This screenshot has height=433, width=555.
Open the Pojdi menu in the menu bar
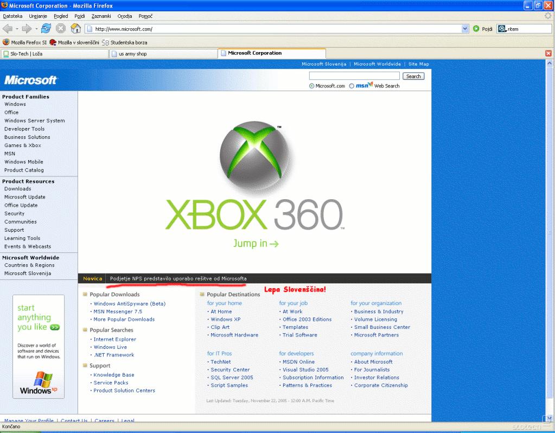point(80,16)
